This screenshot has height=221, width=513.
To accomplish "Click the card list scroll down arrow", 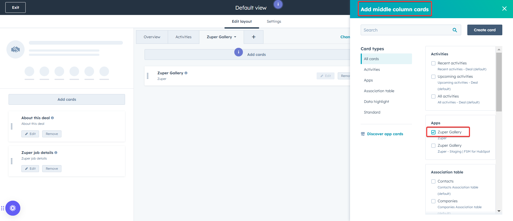I will (x=499, y=211).
